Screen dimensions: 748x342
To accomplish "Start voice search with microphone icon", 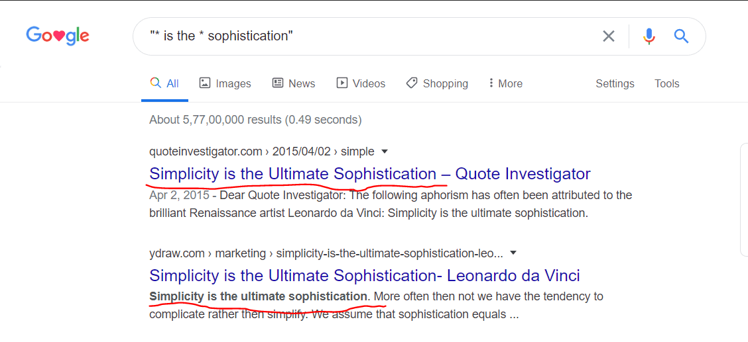I will (649, 36).
